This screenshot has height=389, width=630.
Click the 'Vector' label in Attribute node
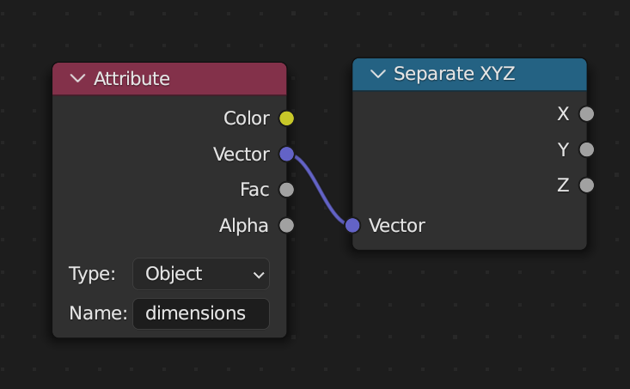(x=241, y=155)
